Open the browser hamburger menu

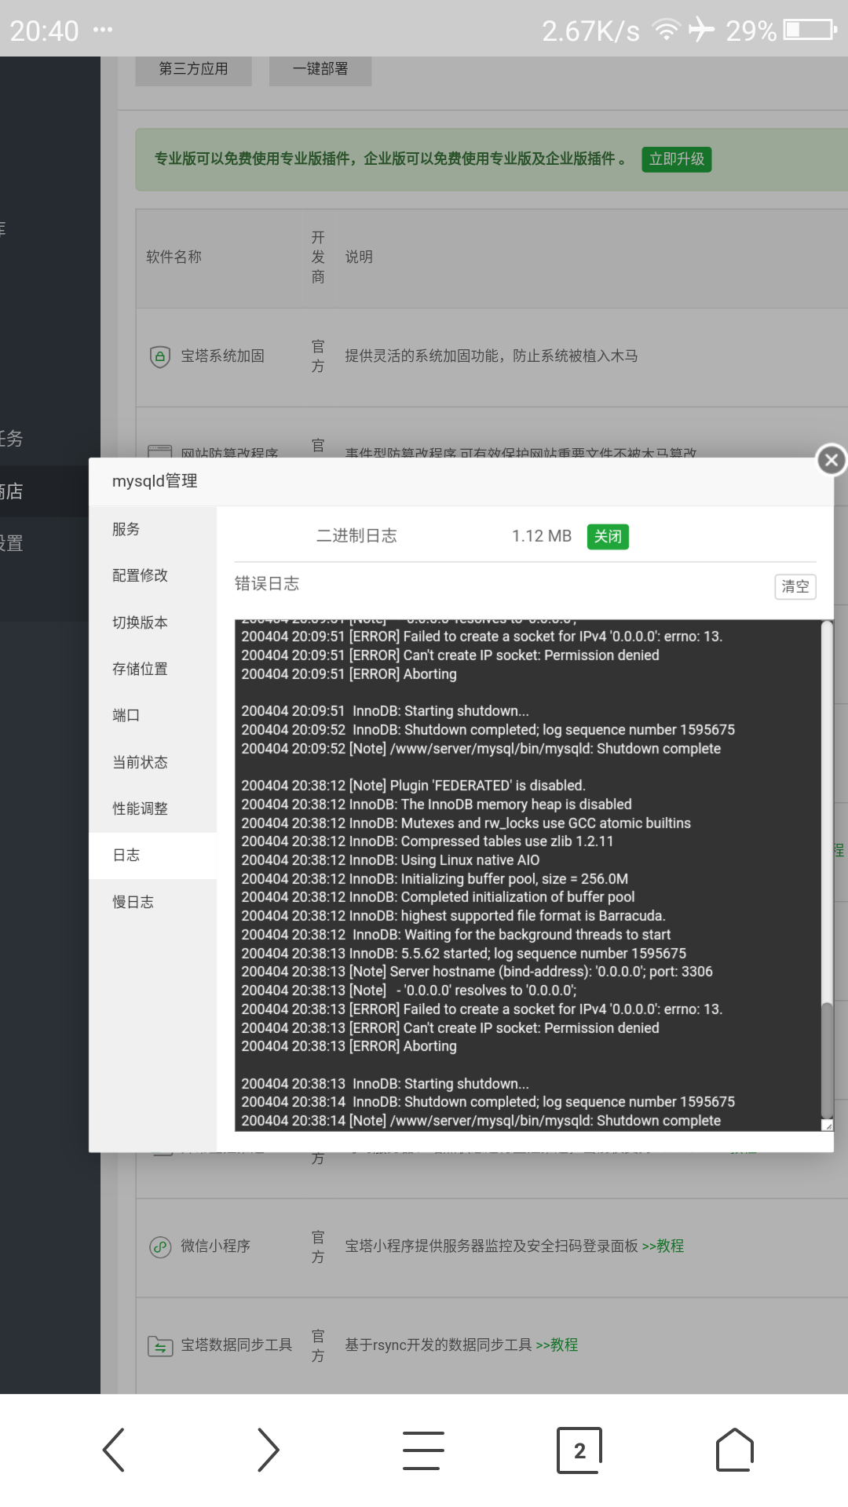(423, 1450)
